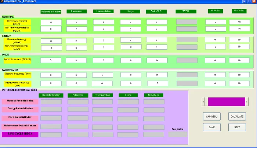Click the Eco_index result box
This screenshot has height=148, width=257.
coord(178,134)
